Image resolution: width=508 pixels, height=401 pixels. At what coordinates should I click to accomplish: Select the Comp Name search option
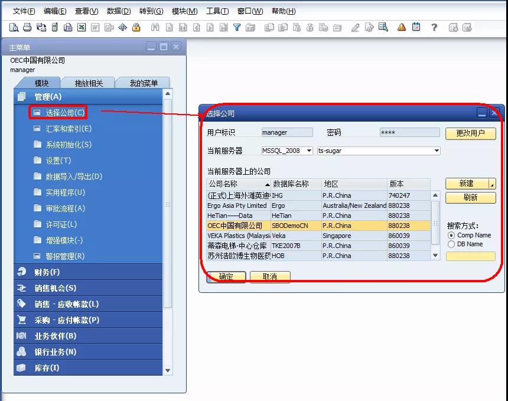pos(451,234)
